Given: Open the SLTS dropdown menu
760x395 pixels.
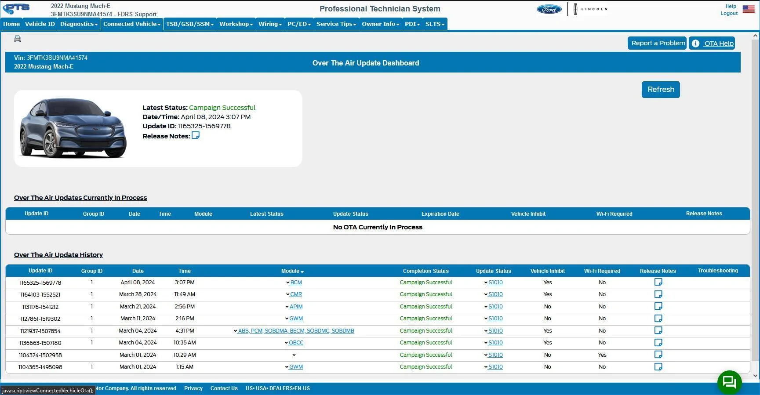Looking at the screenshot, I should pyautogui.click(x=435, y=24).
